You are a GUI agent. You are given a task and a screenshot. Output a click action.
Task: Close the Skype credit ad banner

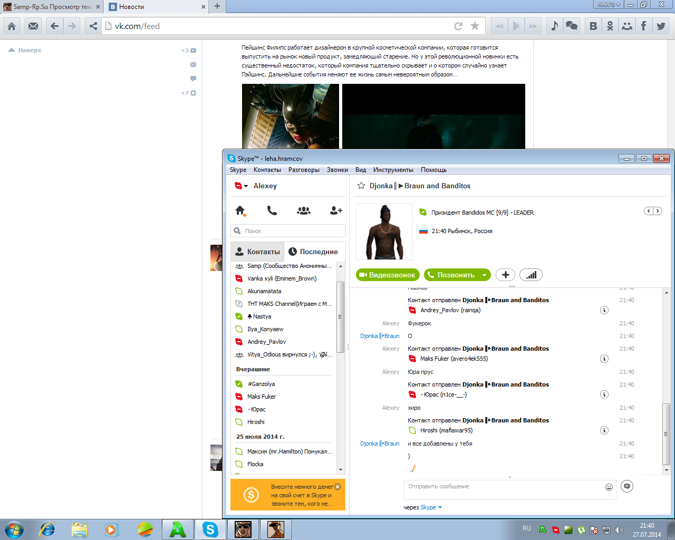pyautogui.click(x=338, y=487)
